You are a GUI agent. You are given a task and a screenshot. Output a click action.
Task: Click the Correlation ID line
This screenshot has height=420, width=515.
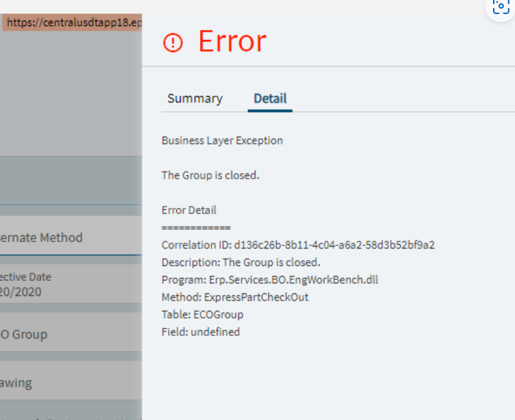pos(298,245)
